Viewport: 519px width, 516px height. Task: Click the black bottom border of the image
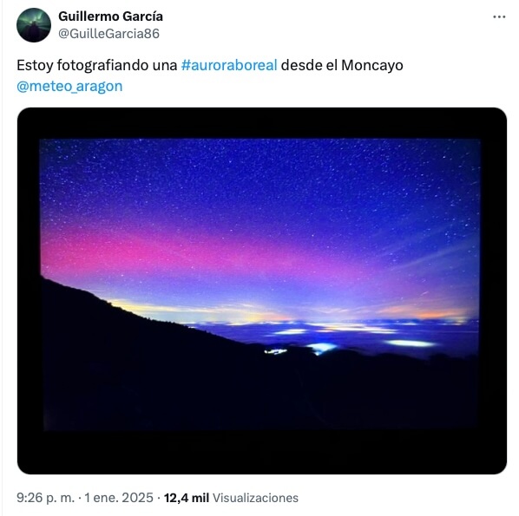[x=262, y=452]
